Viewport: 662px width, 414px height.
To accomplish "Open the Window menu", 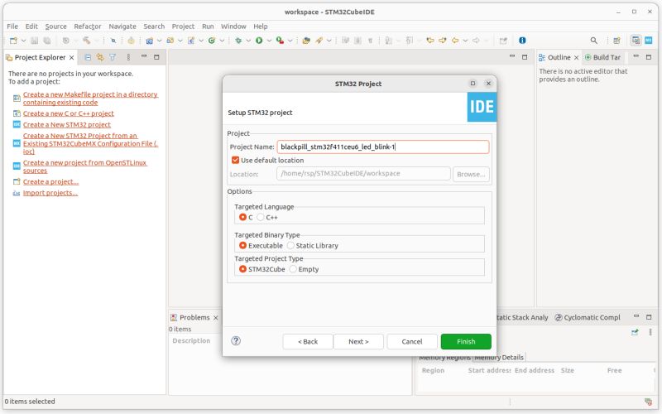I will 233,26.
